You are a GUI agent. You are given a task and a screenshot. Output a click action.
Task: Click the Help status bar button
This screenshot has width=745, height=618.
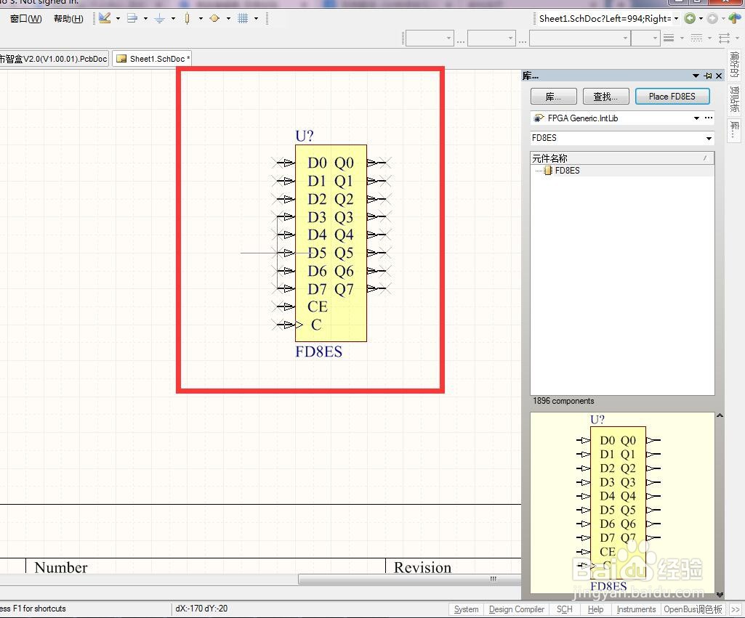point(595,609)
